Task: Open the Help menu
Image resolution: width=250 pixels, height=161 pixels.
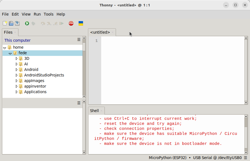Action: 61,14
